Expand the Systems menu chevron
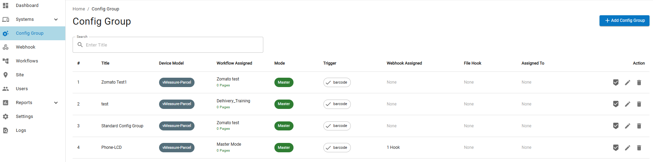The image size is (653, 162). (x=56, y=19)
